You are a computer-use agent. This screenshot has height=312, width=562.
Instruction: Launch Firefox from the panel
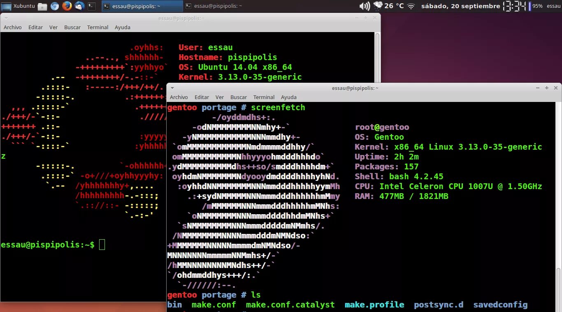coord(67,6)
